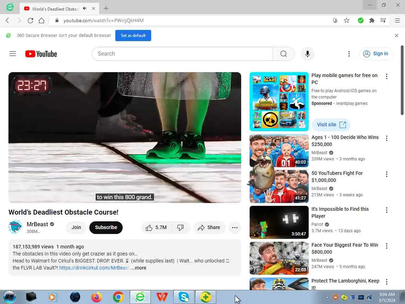
Task: Click the video player to pause
Action: pos(125,137)
